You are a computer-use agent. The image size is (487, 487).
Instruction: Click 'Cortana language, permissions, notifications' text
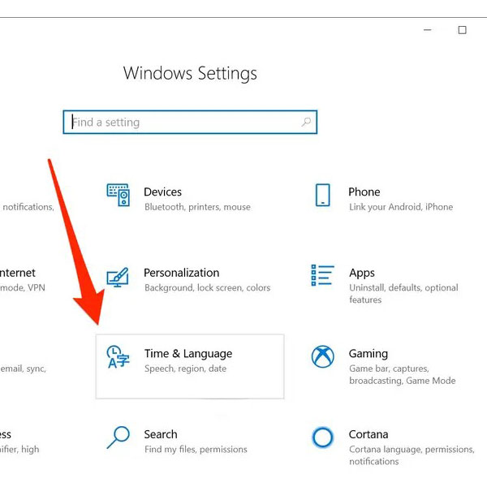412,455
